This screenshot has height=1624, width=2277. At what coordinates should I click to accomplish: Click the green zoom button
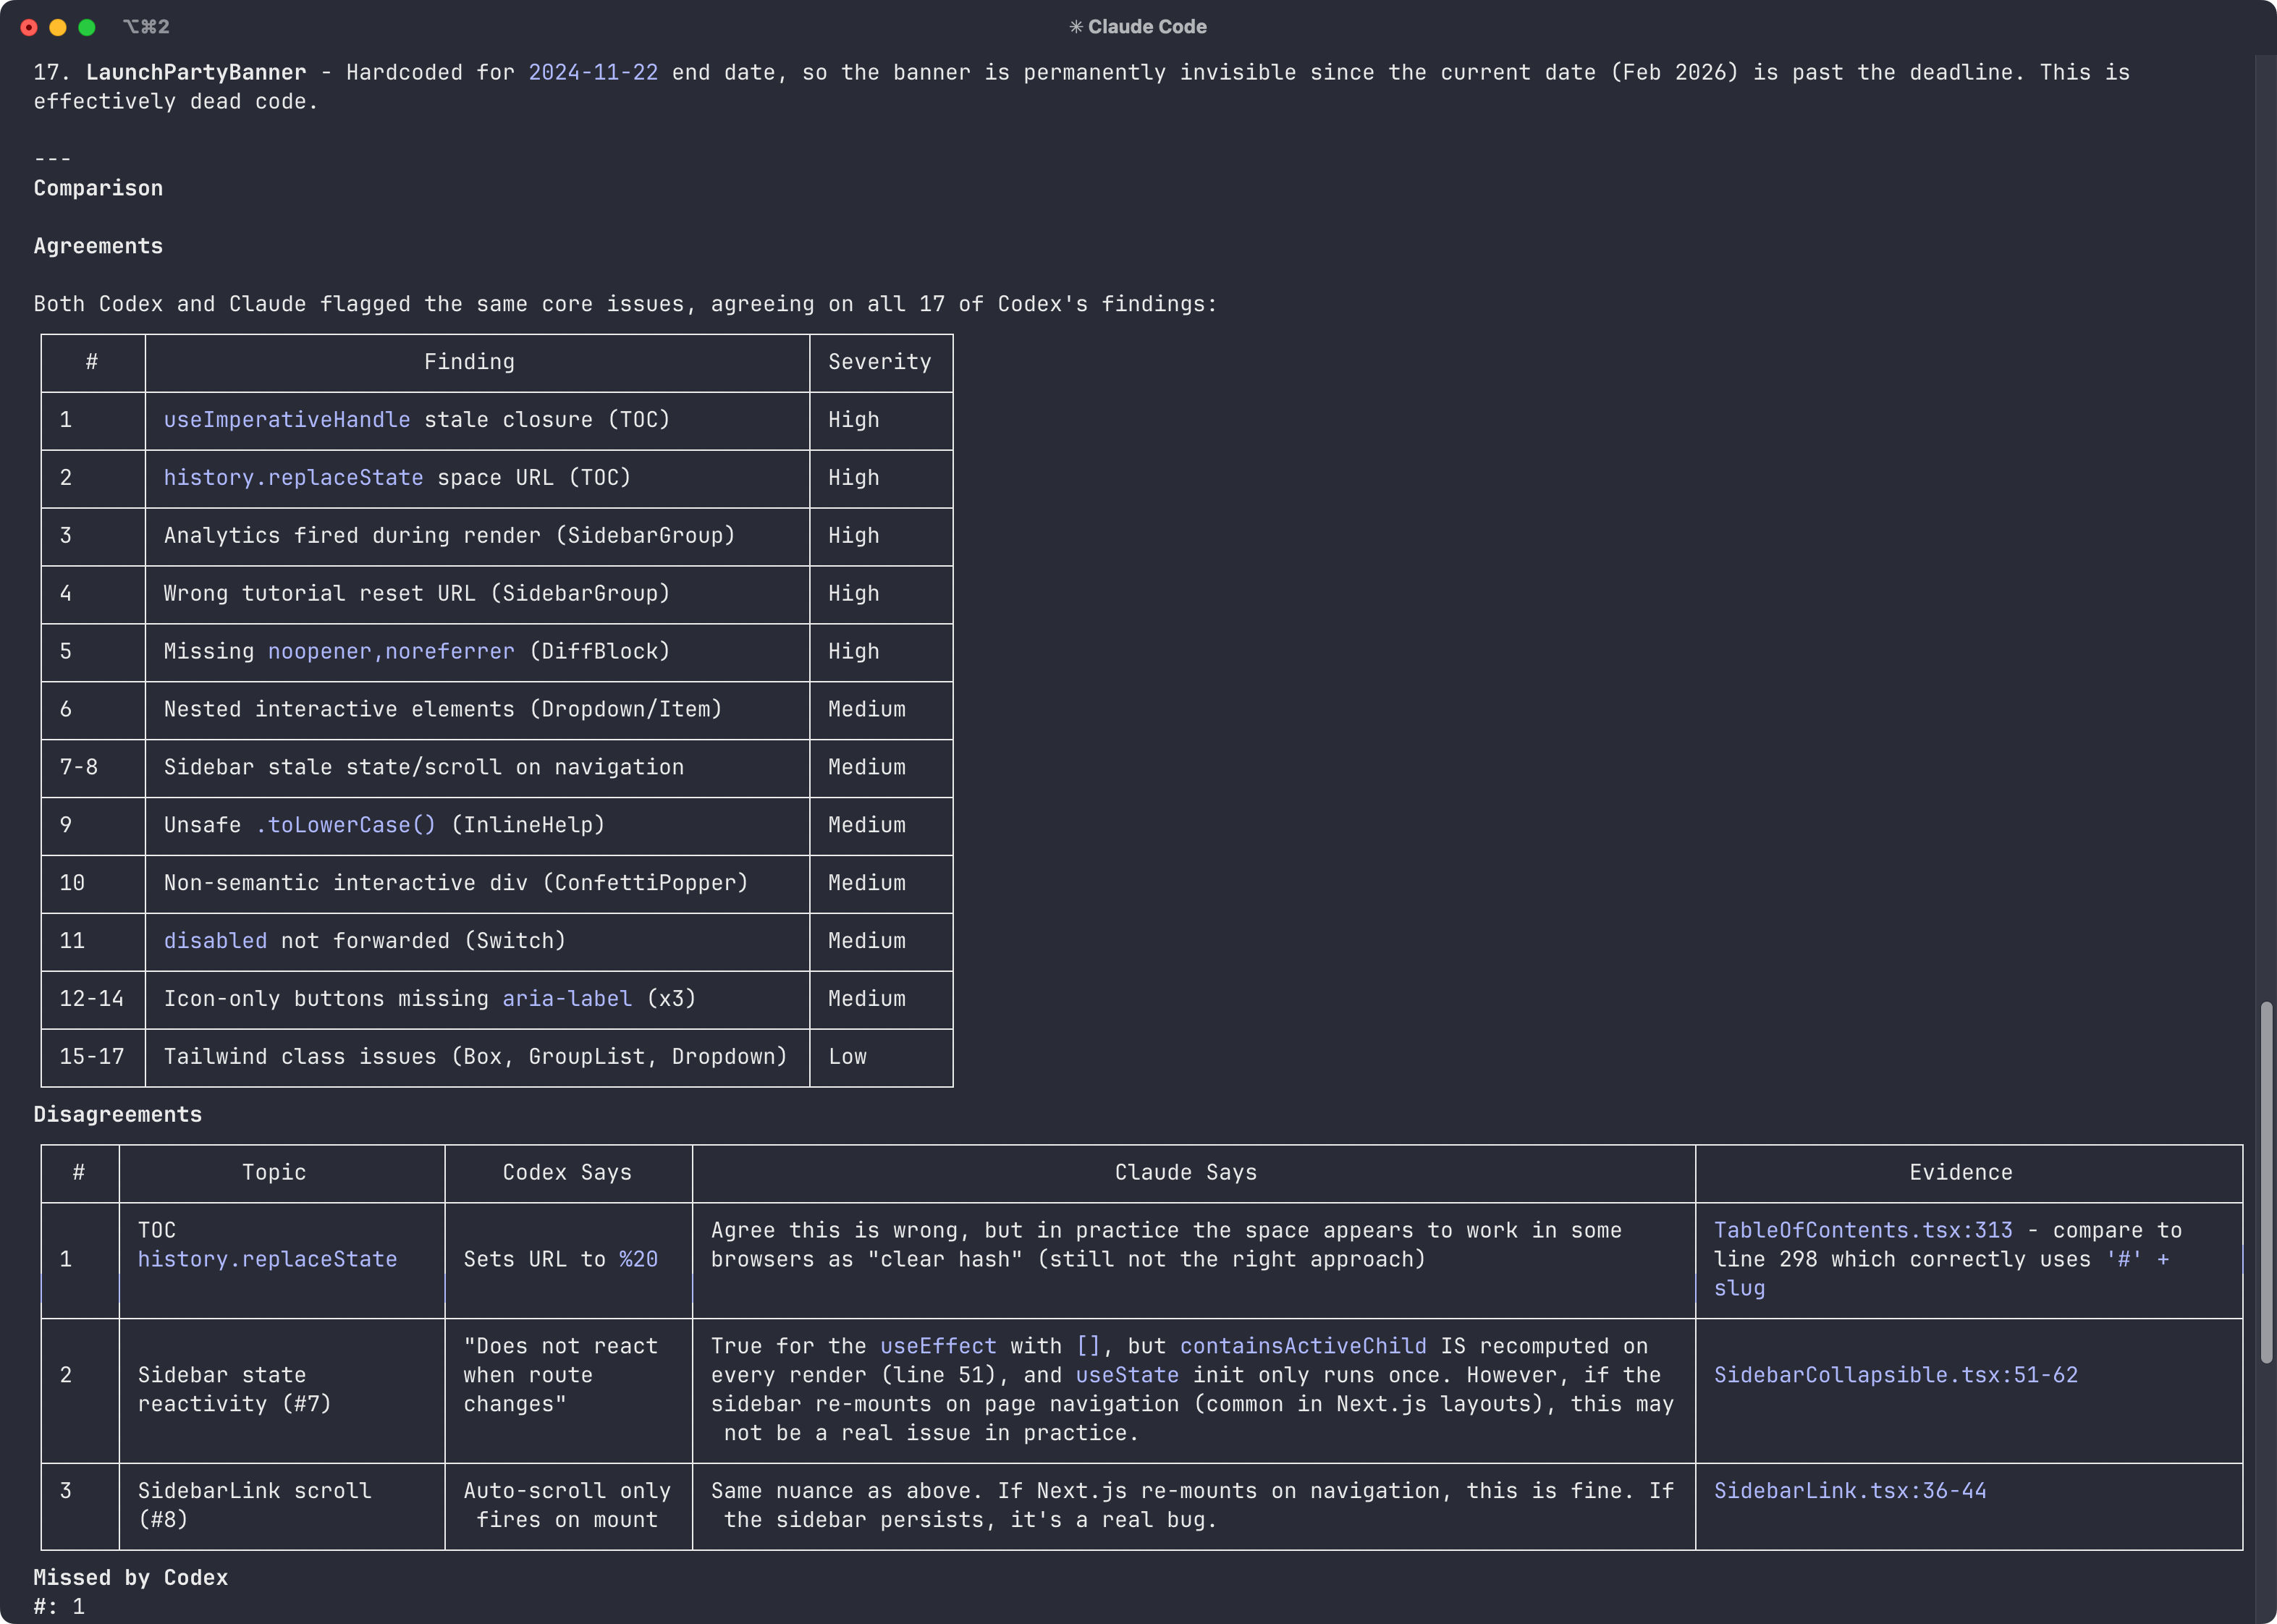[88, 27]
